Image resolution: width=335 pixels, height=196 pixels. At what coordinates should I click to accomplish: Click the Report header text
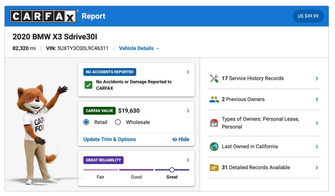point(94,16)
